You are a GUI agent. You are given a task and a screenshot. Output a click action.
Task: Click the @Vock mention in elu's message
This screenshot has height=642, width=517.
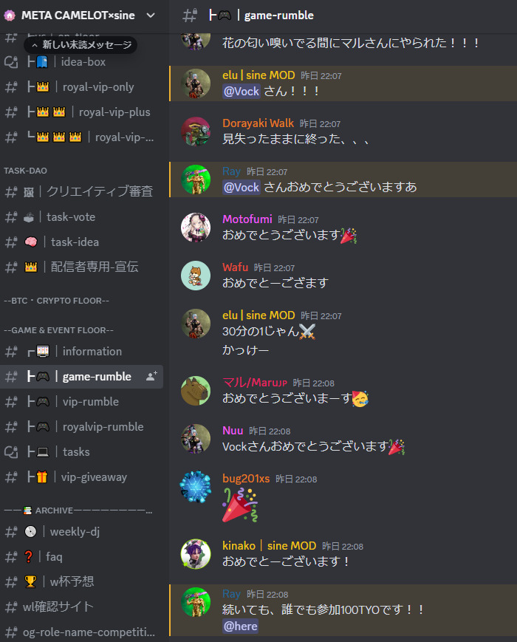pos(242,91)
